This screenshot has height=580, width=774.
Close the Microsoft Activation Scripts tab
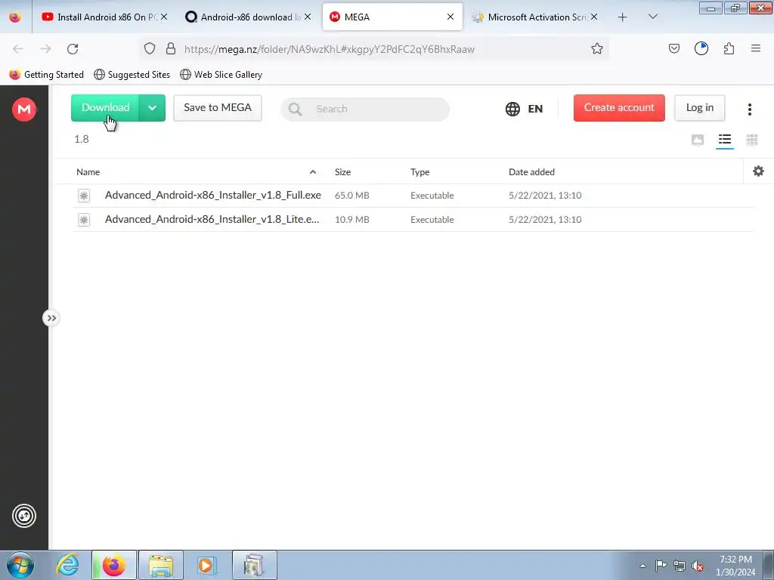594,17
